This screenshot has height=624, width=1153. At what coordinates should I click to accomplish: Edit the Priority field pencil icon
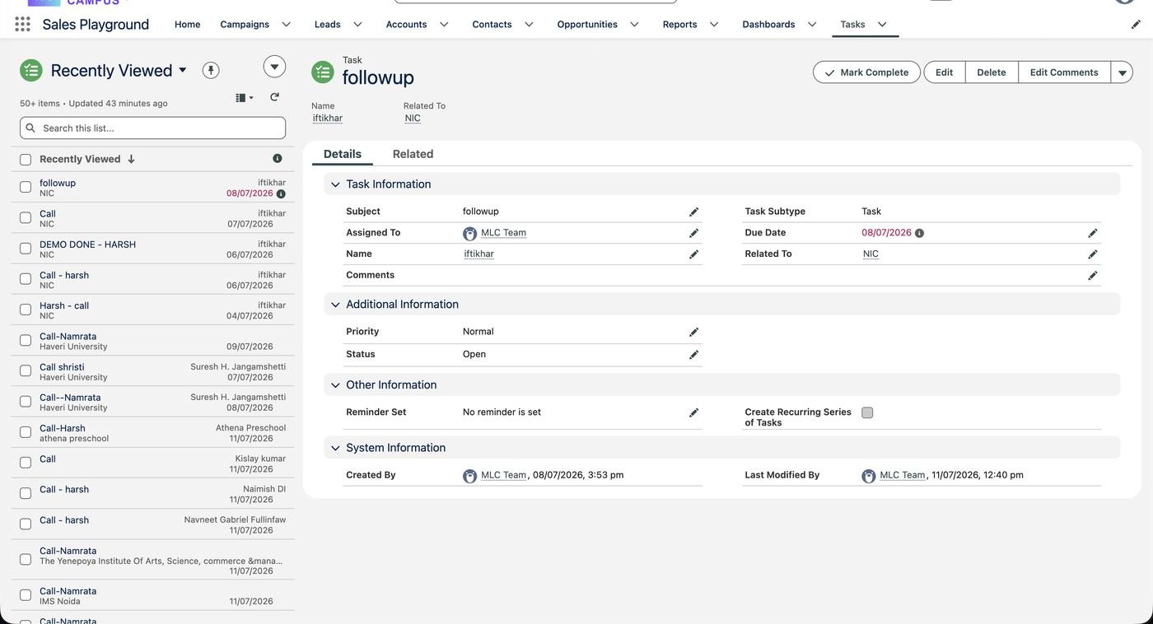(x=693, y=332)
